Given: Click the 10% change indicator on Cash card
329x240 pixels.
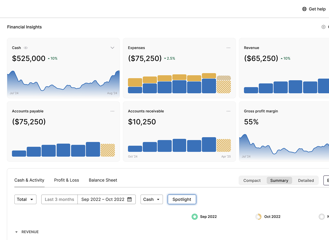Looking at the screenshot, I should coord(53,59).
